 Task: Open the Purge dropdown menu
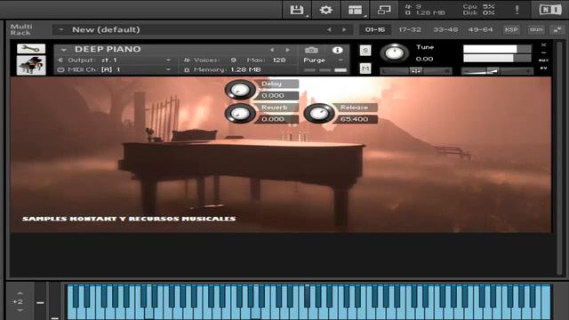tap(341, 60)
